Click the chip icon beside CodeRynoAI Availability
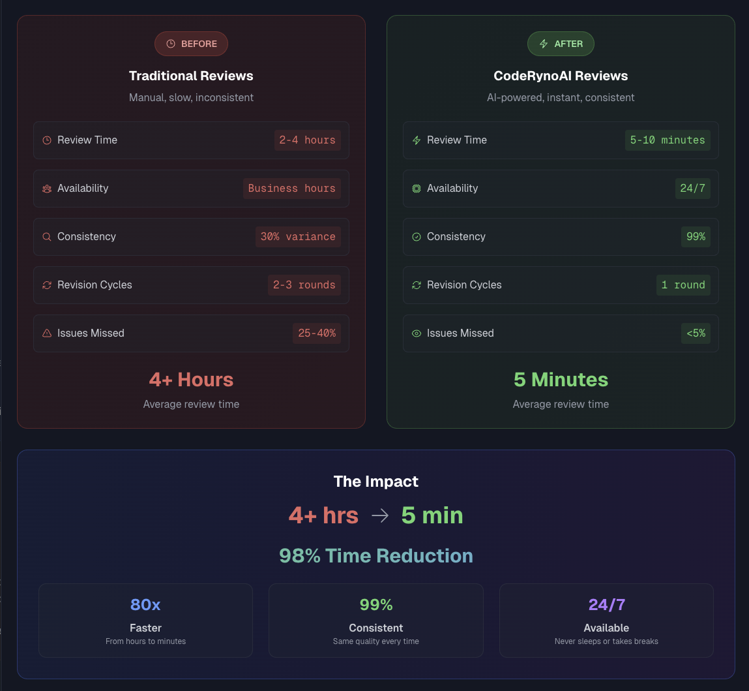This screenshot has width=749, height=691. click(417, 189)
